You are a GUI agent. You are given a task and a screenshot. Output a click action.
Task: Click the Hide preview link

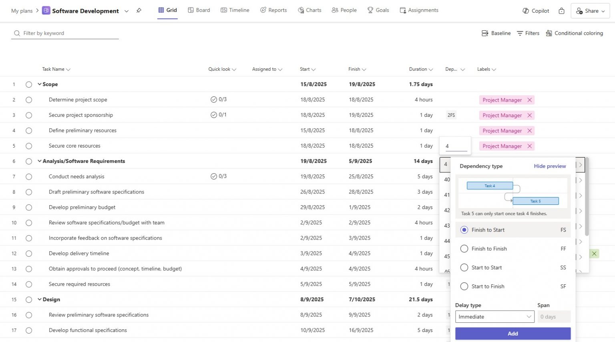coord(550,166)
